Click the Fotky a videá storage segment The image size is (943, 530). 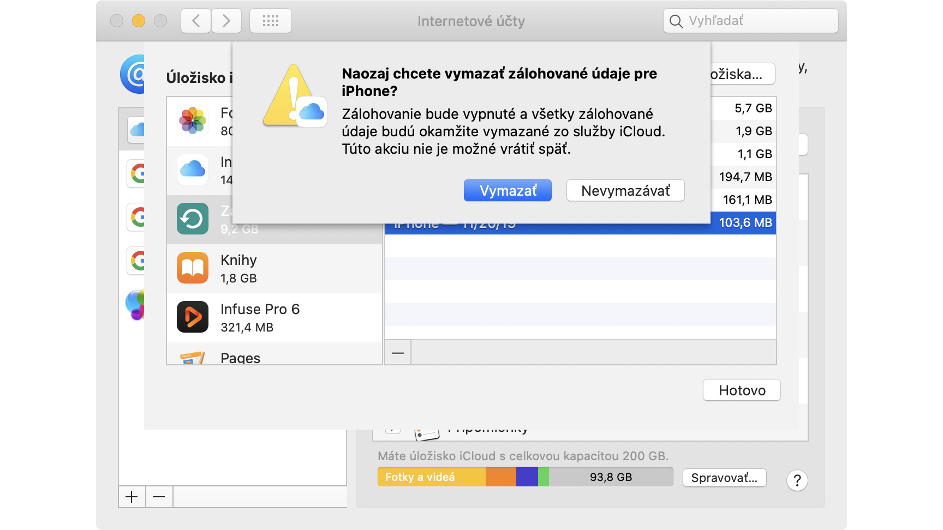431,477
